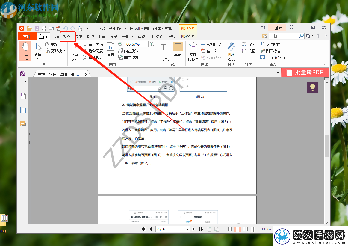Toggle facing pages view in status bar
This screenshot has width=348, height=246.
245,229
